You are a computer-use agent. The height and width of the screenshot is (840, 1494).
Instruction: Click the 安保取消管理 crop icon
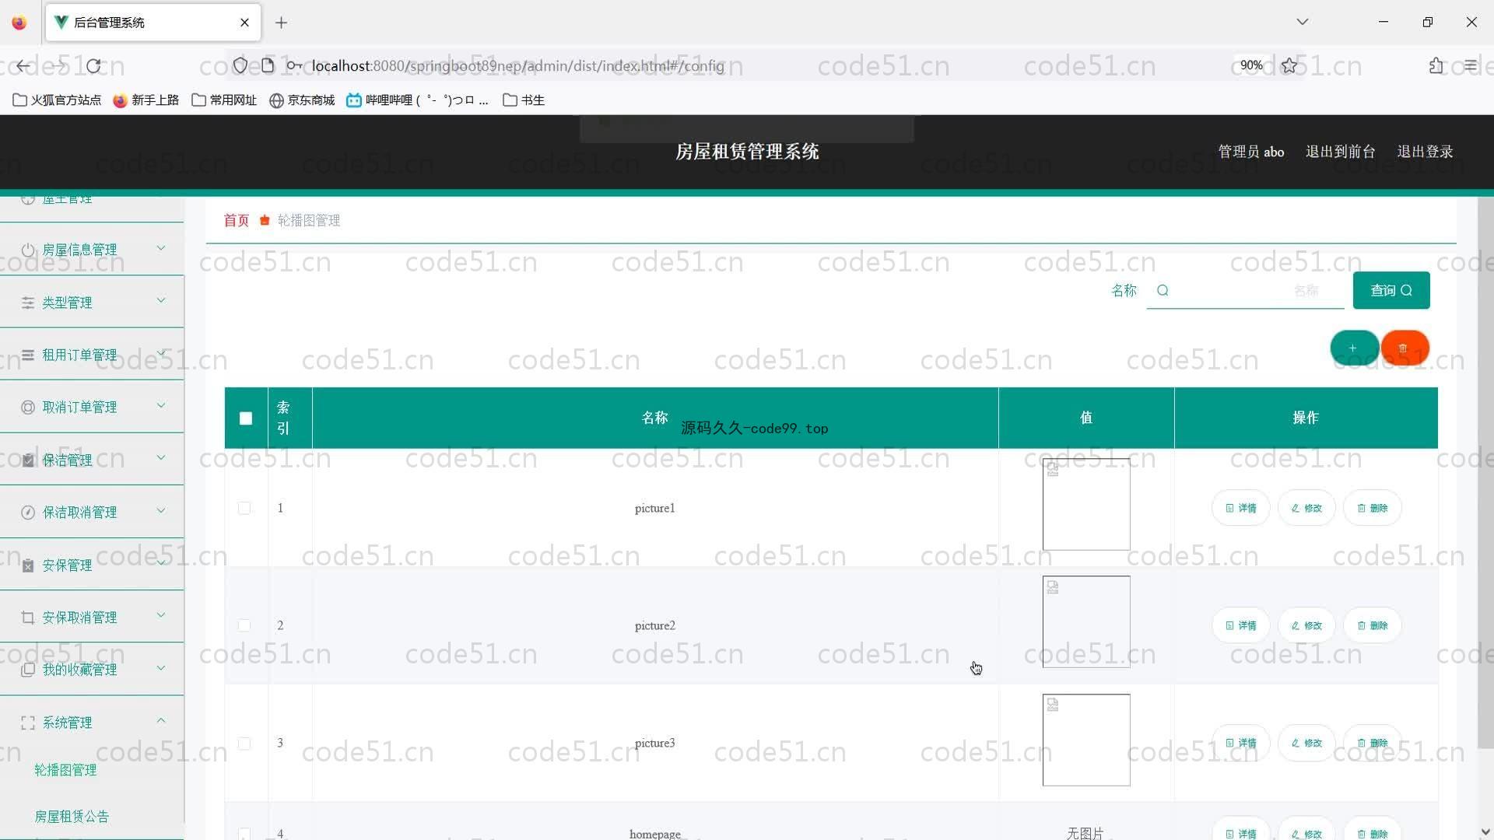(28, 618)
